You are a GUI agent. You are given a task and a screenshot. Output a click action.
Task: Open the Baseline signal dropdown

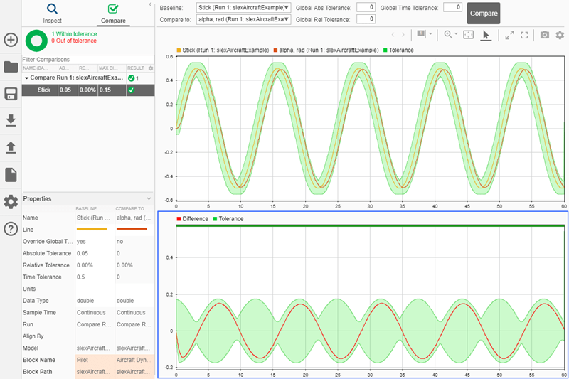(x=244, y=7)
